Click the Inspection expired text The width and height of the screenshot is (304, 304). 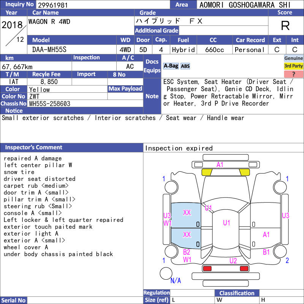(x=179, y=148)
